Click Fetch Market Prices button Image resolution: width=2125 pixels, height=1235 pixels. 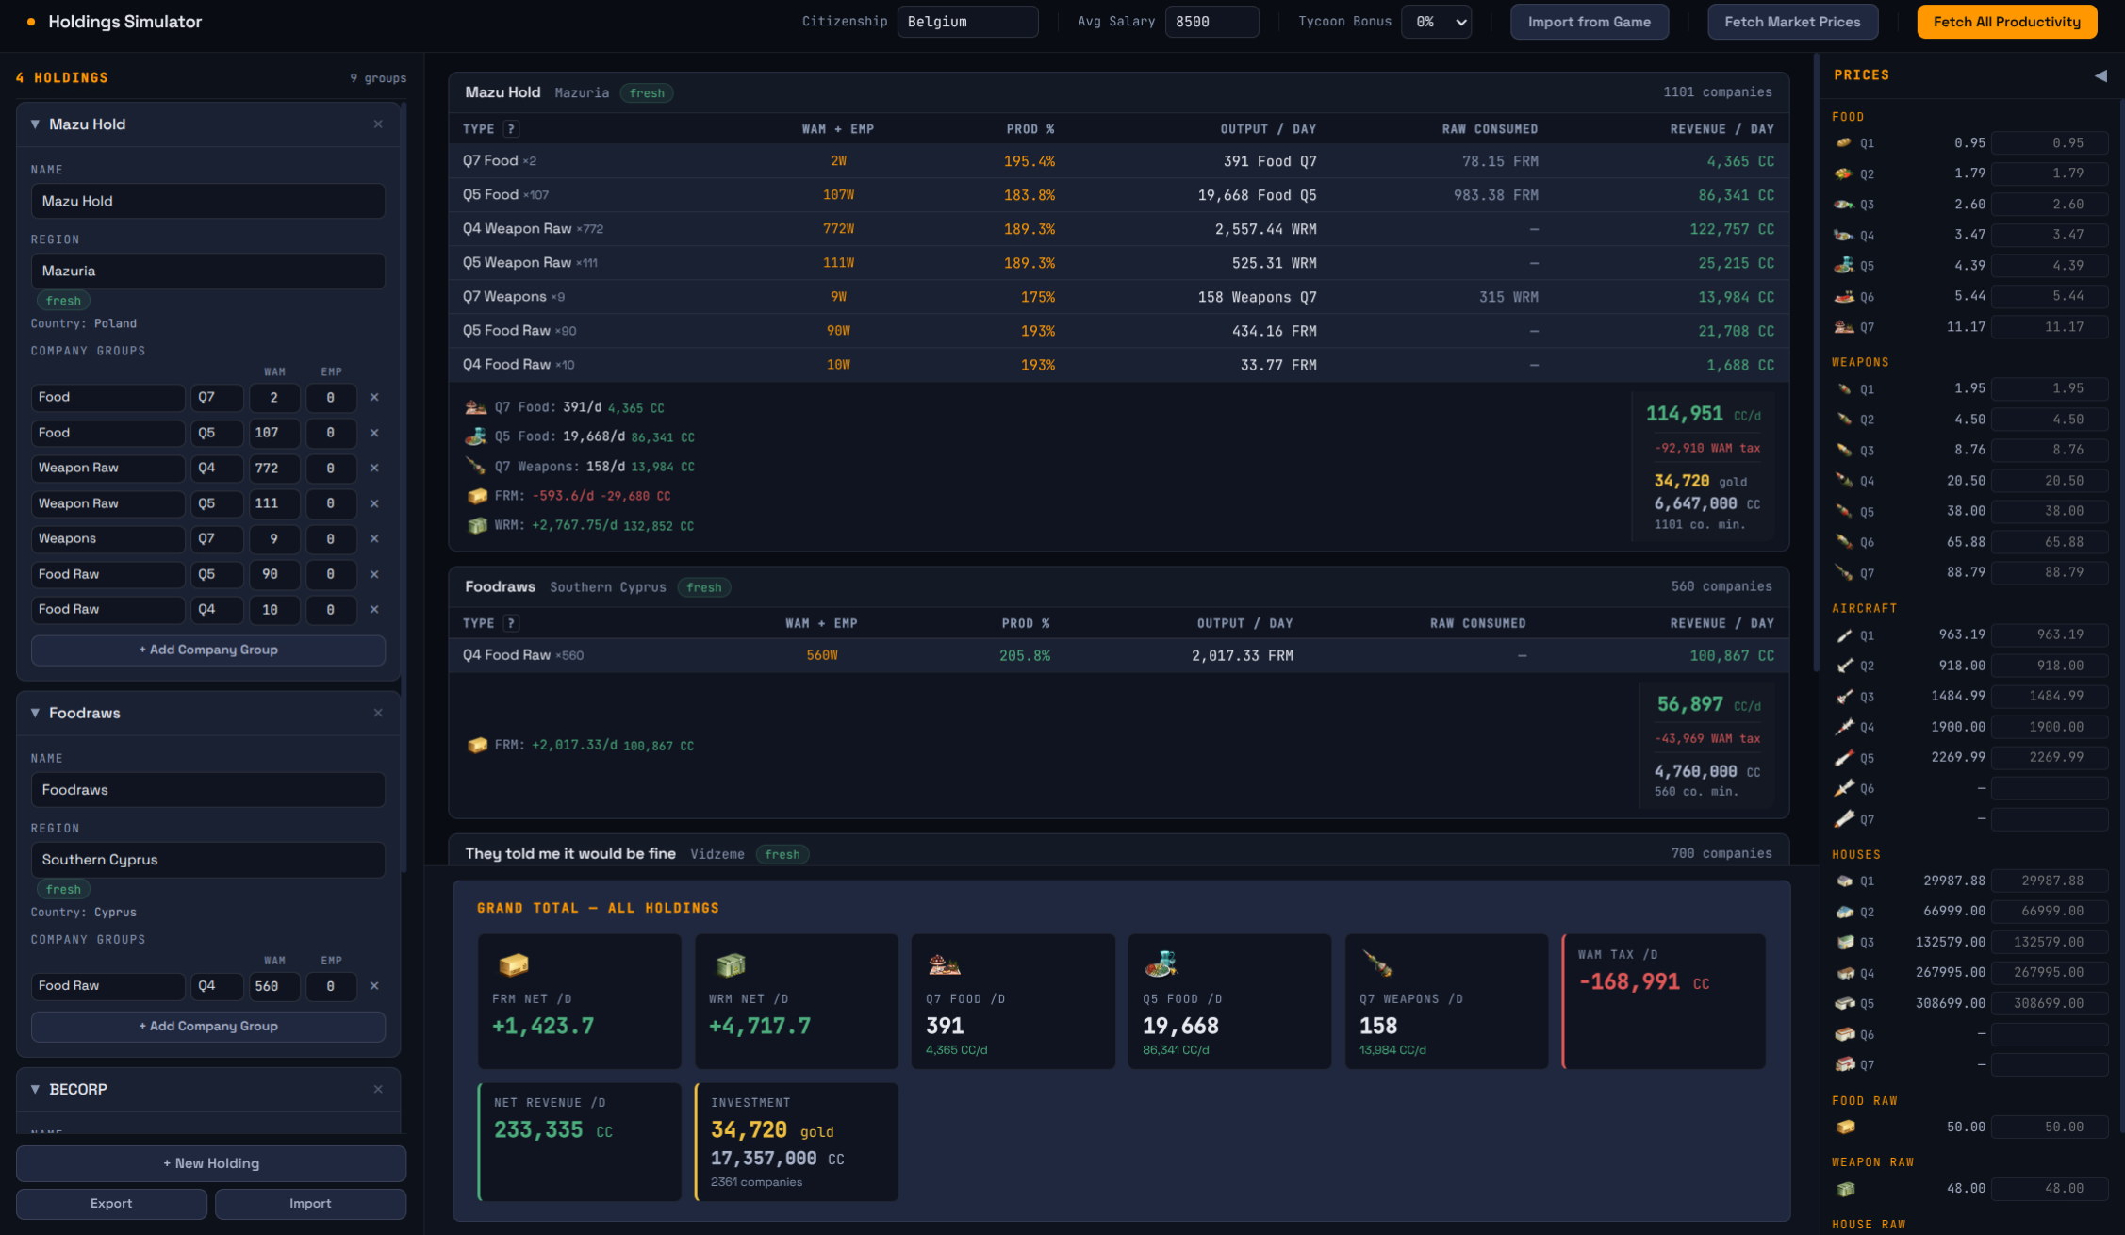click(x=1792, y=22)
